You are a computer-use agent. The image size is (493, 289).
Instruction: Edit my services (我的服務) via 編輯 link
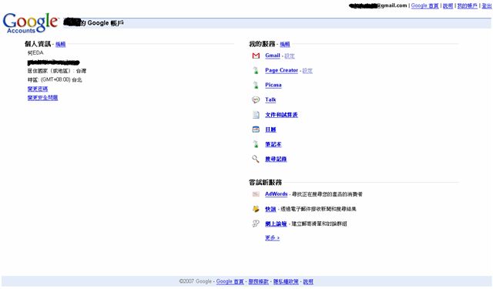click(285, 45)
